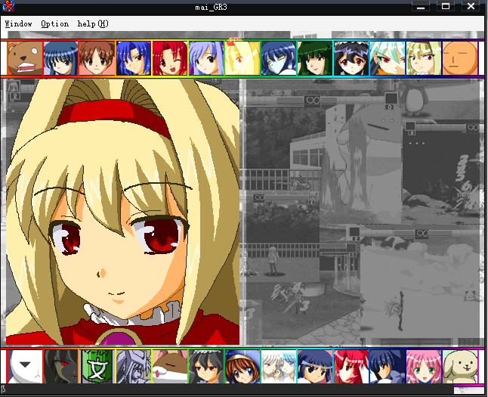This screenshot has width=488, height=397.
Task: Choose the blue-haired character facing away
Action: 388,367
